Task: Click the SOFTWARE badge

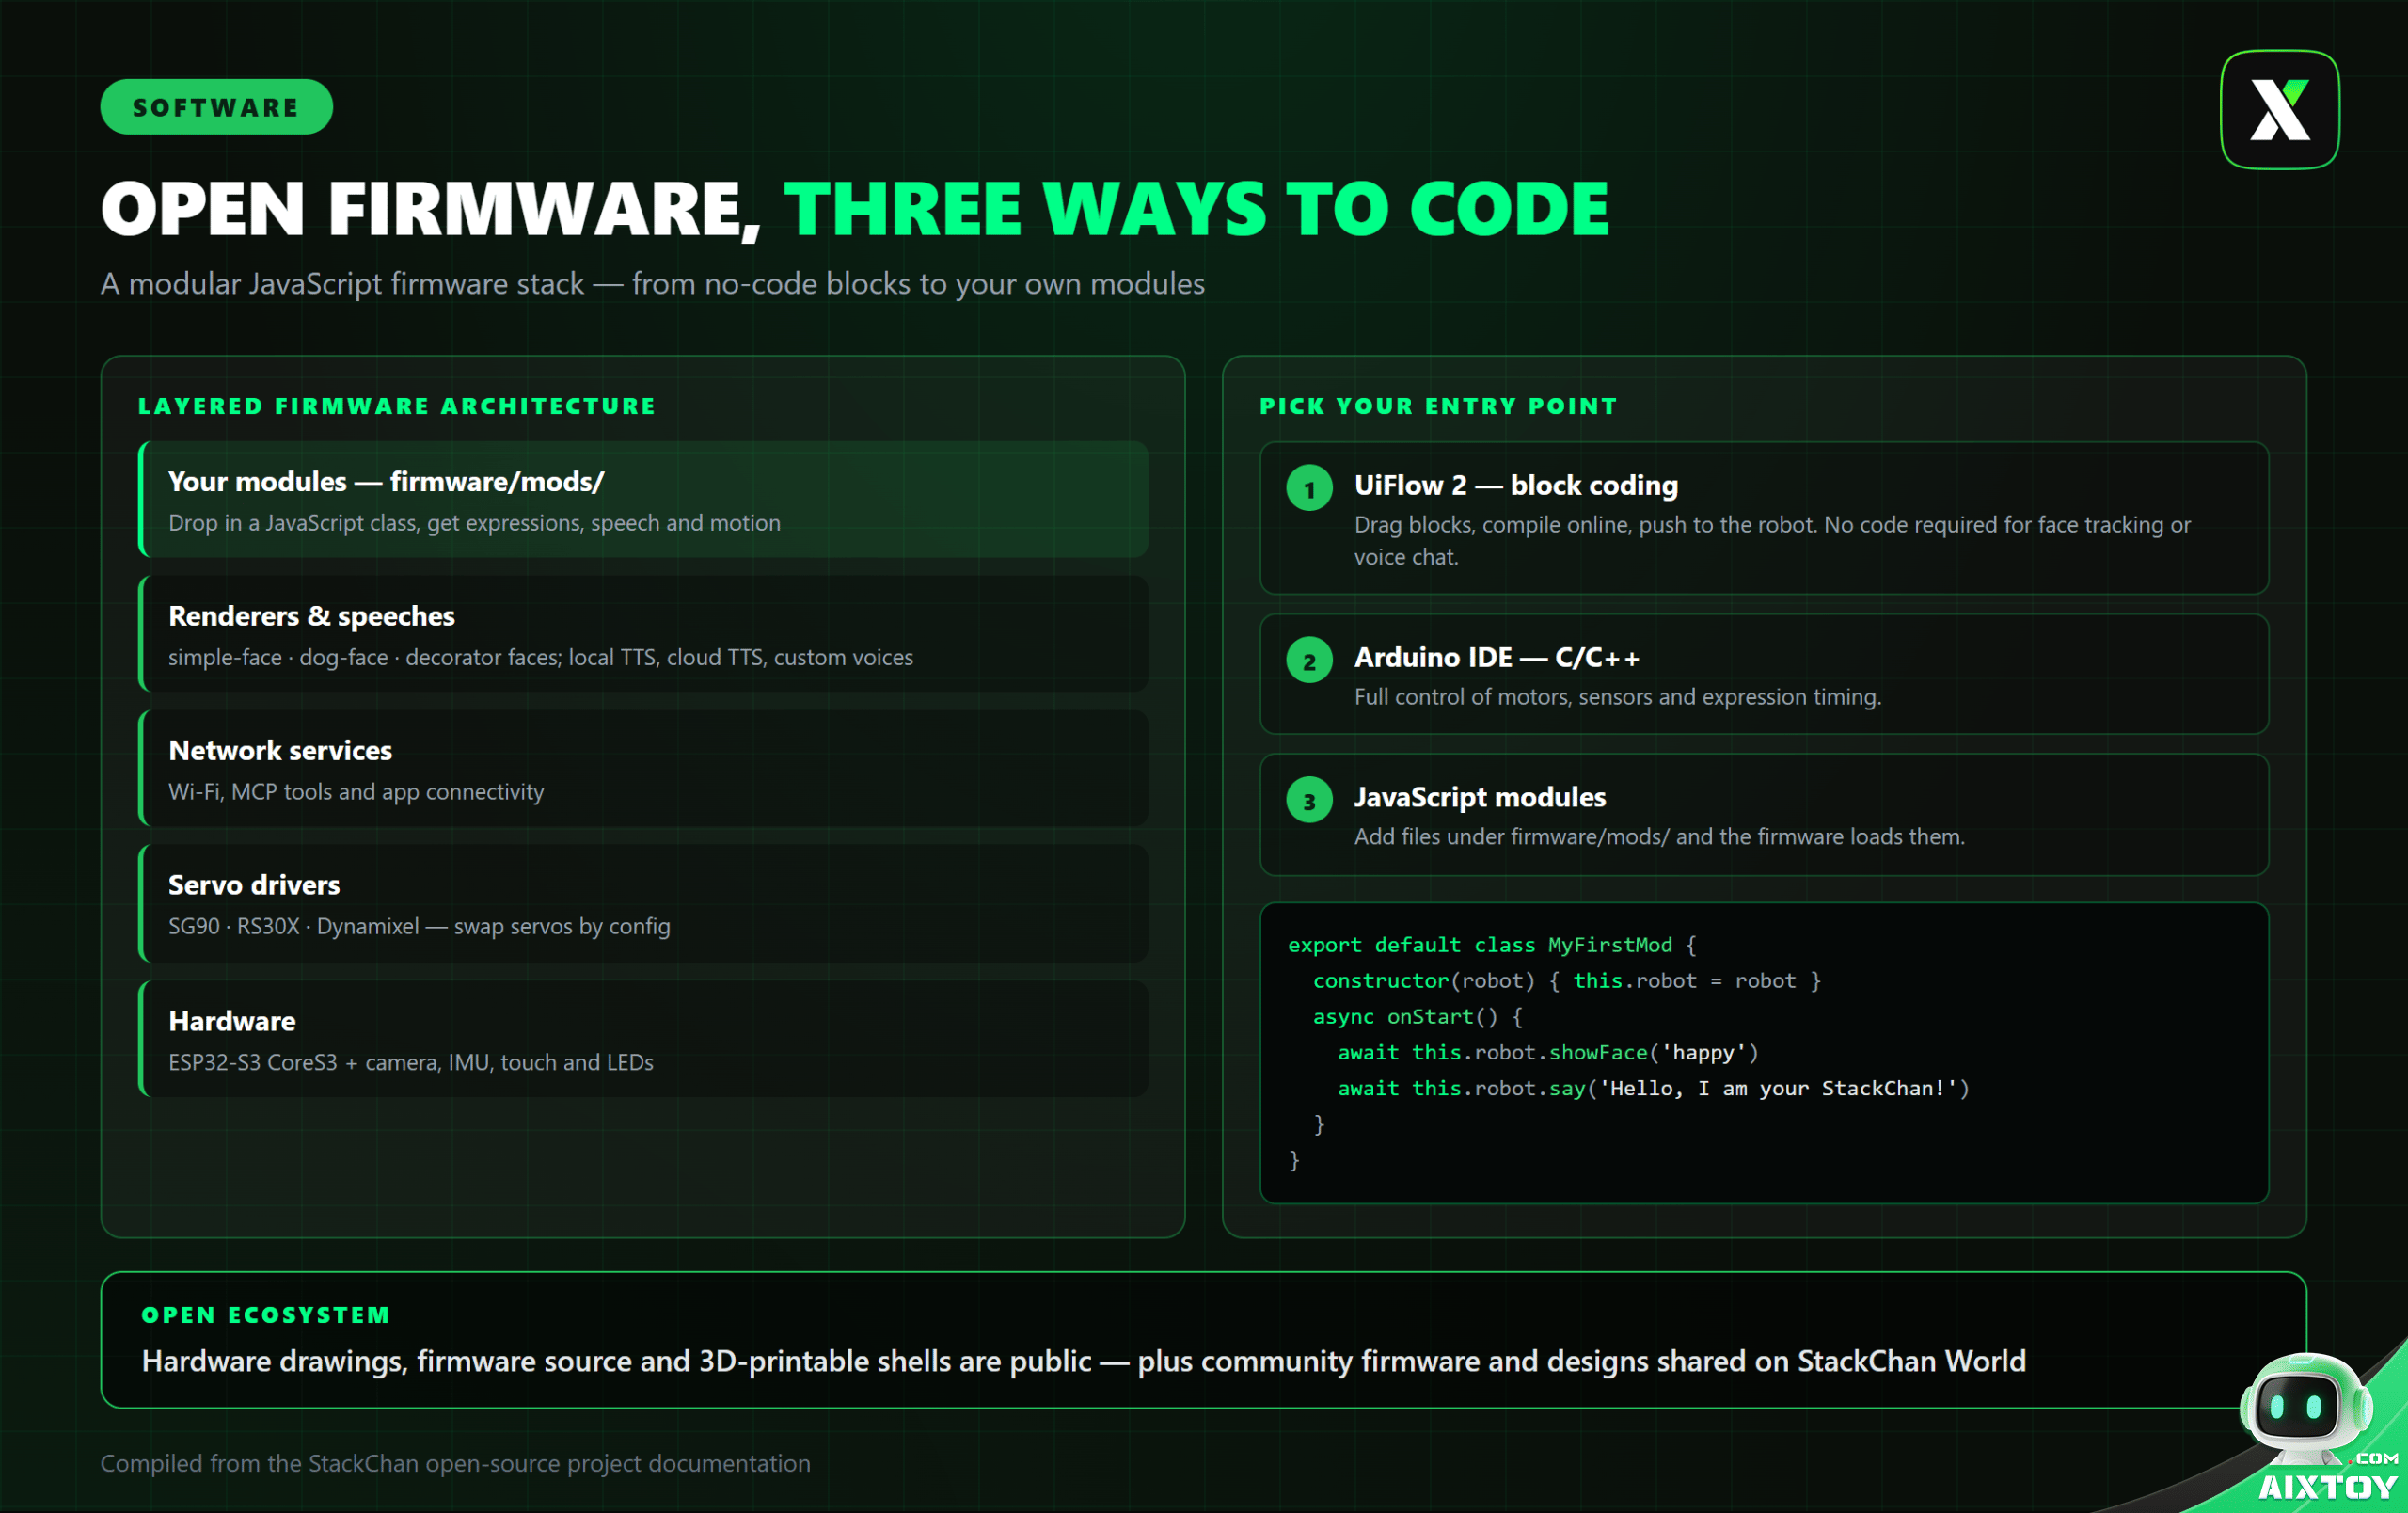Action: pyautogui.click(x=216, y=107)
